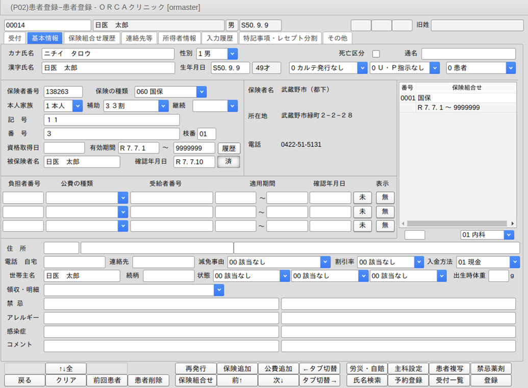Toggle first public expense row 無 display button
Image resolution: width=528 pixels, height=388 pixels.
click(x=385, y=198)
